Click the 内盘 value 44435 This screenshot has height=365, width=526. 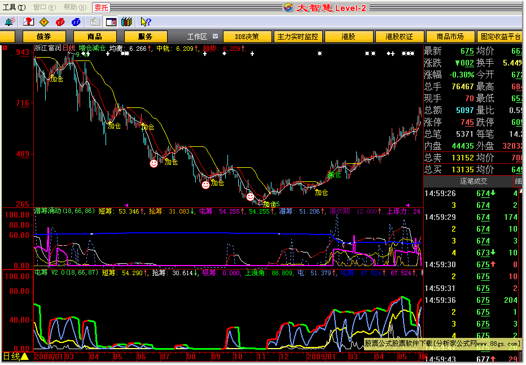click(463, 146)
